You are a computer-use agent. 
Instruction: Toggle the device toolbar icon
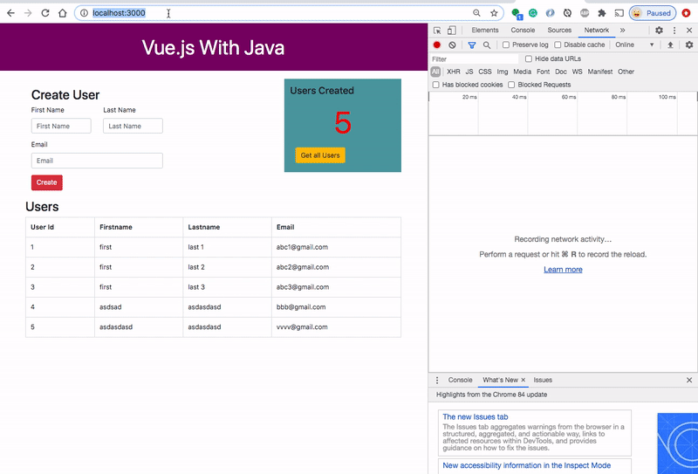[x=451, y=31]
